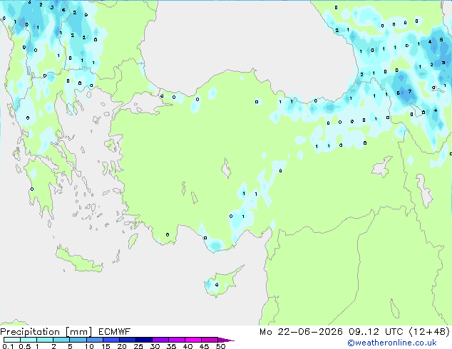
Task: Click the '25' legend tick label
Action: 138,346
